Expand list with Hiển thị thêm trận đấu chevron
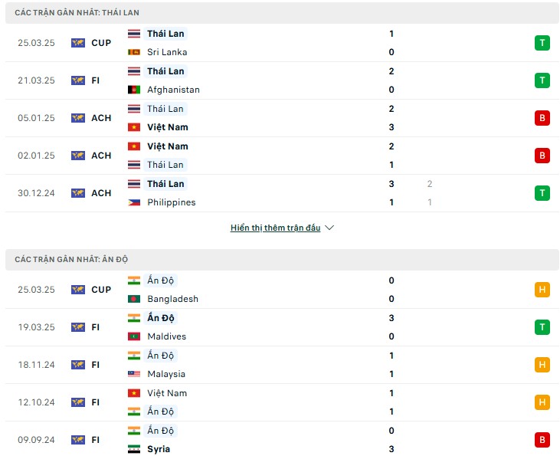This screenshot has width=560, height=456. [329, 228]
